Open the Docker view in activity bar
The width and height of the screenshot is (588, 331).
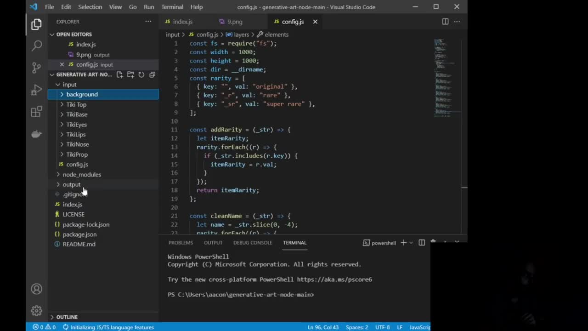[x=37, y=134]
